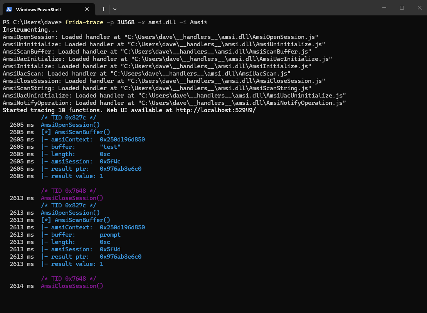Viewport: 427px width, 313px height.
Task: Close the terminal window
Action: pyautogui.click(x=419, y=8)
